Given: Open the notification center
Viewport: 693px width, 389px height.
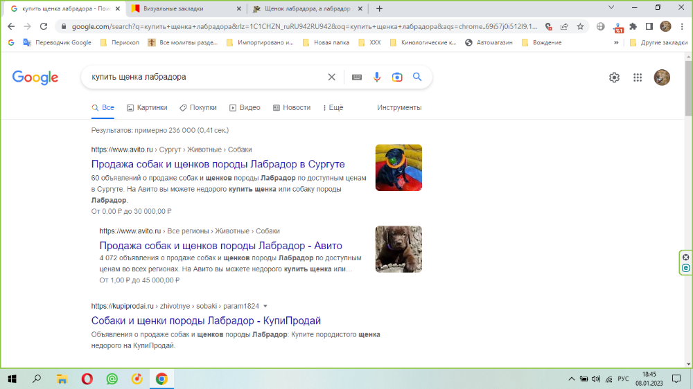Looking at the screenshot, I should 676,379.
